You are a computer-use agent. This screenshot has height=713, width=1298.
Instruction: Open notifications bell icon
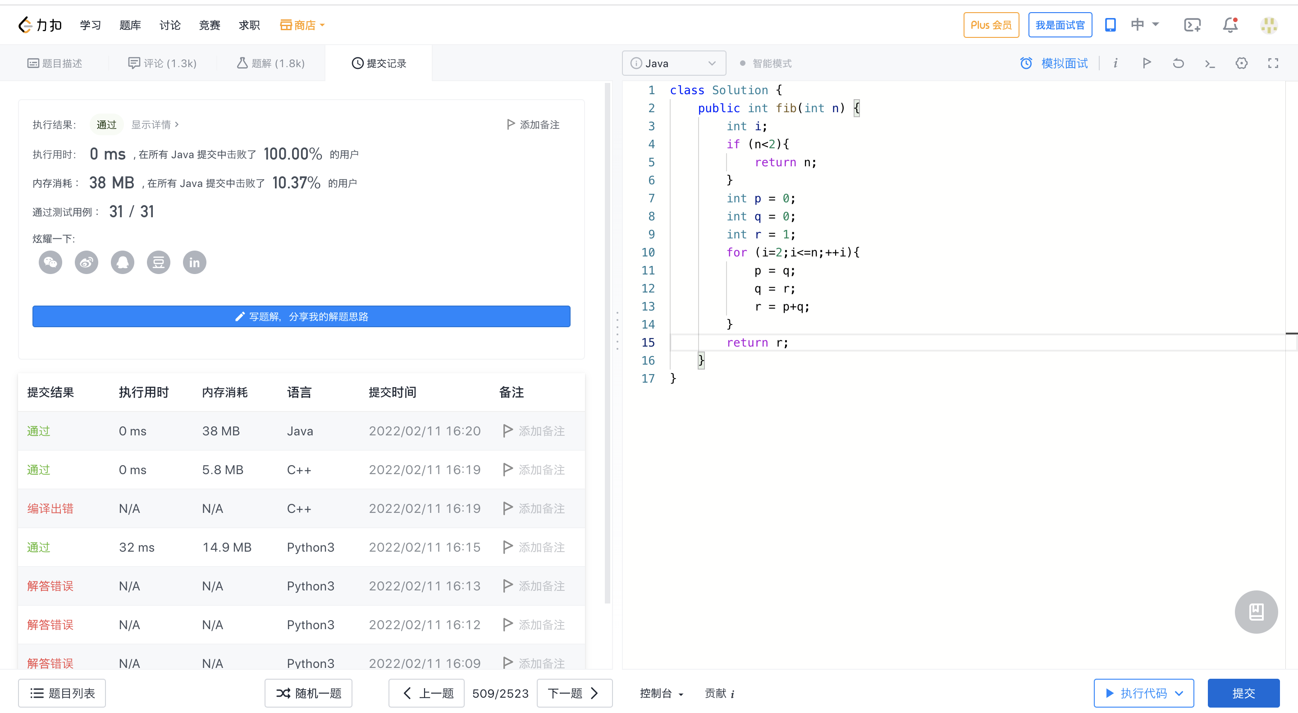(1230, 25)
